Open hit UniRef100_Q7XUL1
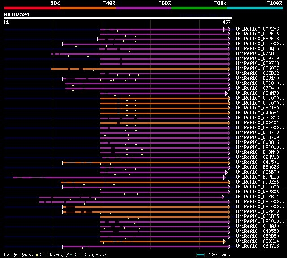This screenshot has width=287, height=258. 257,54
